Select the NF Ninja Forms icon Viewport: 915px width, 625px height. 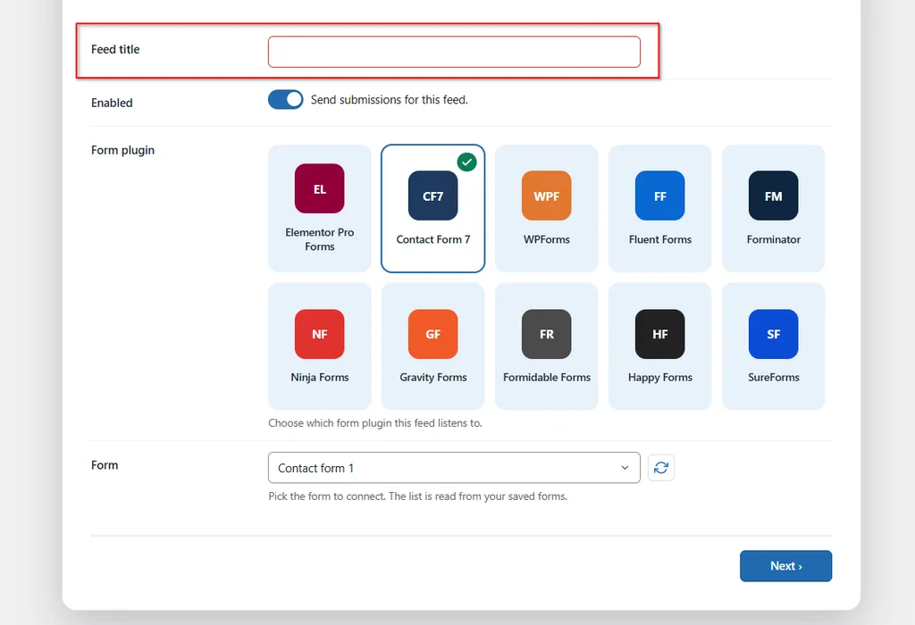click(319, 334)
